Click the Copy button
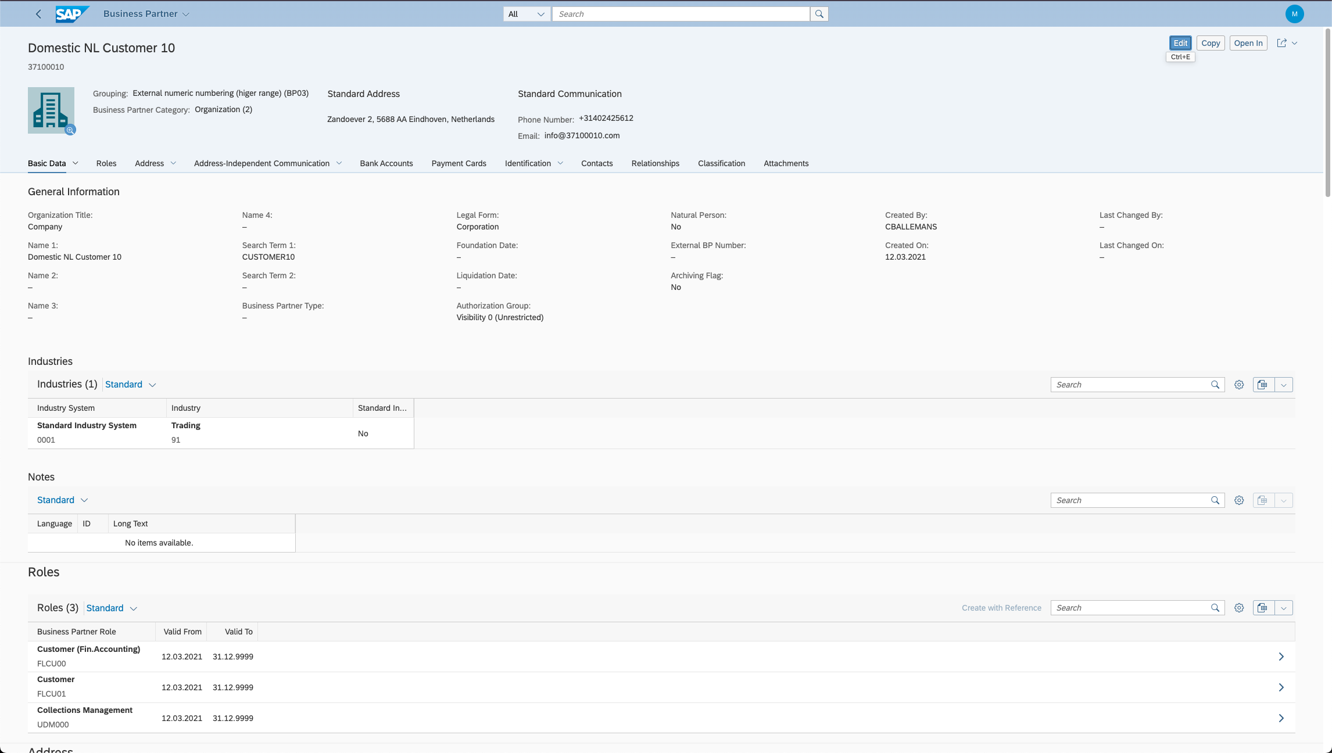Screen dimensions: 1332x753 (1211, 43)
